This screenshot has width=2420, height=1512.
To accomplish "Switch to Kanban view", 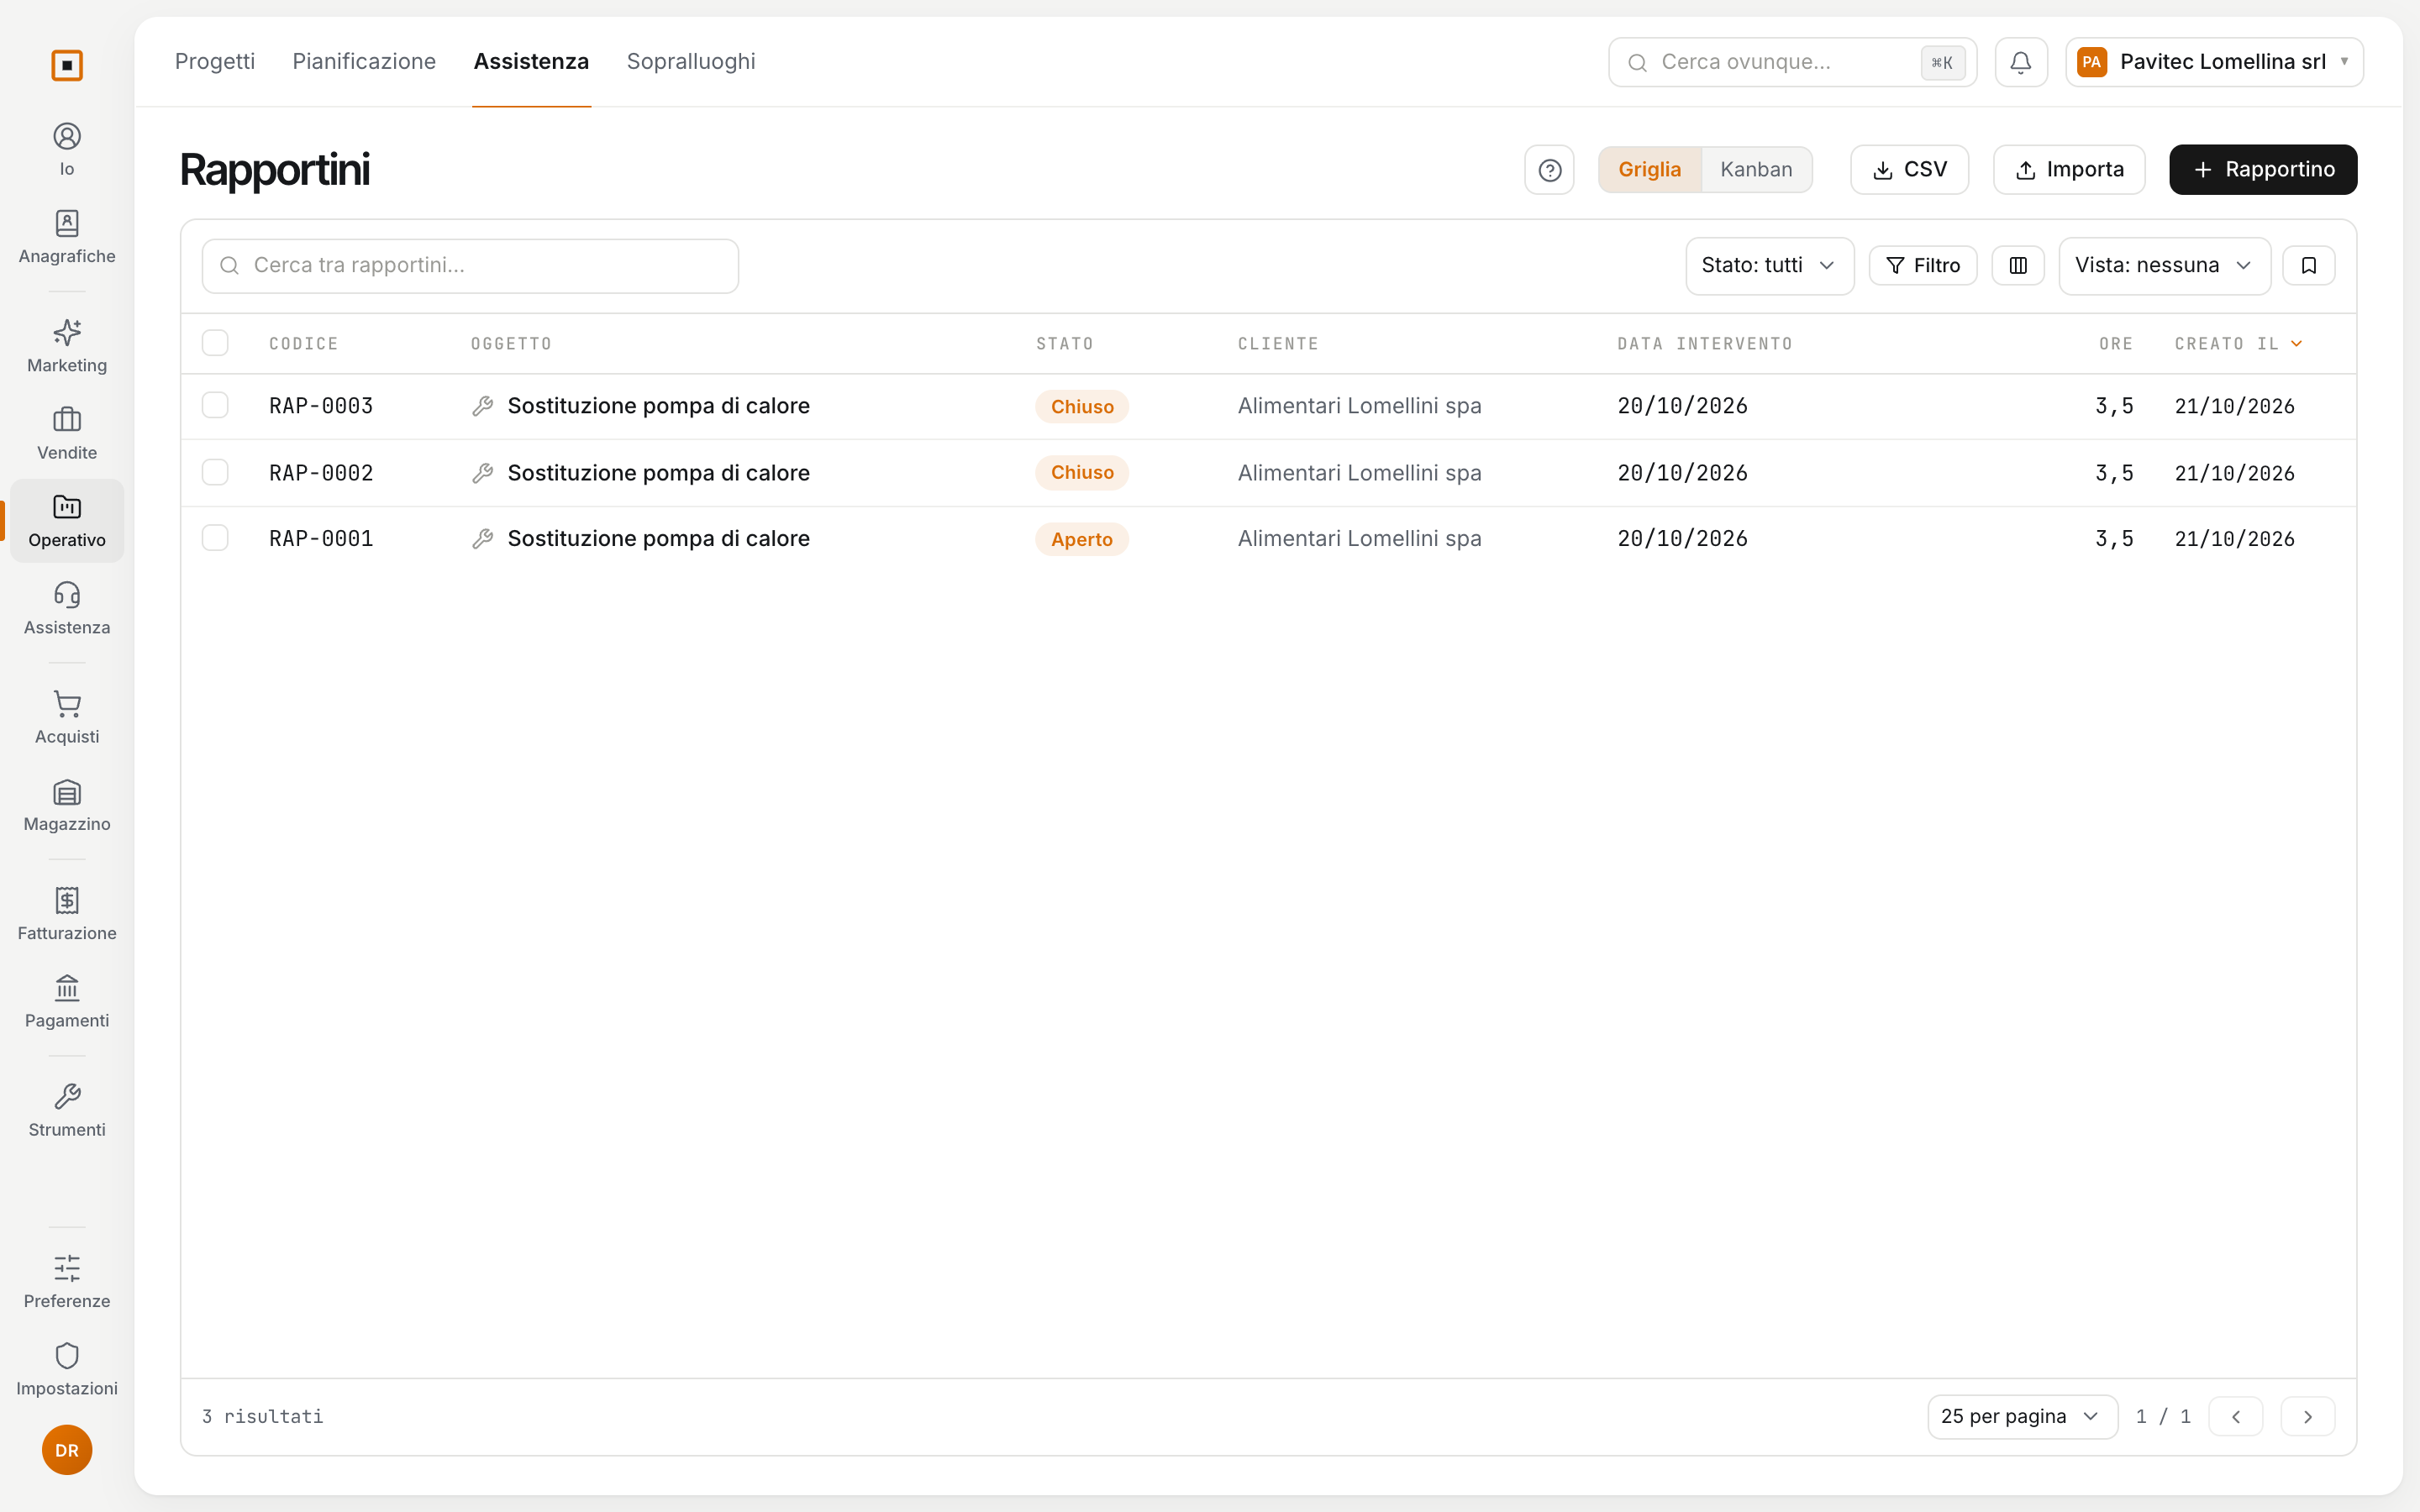I will pyautogui.click(x=1756, y=170).
